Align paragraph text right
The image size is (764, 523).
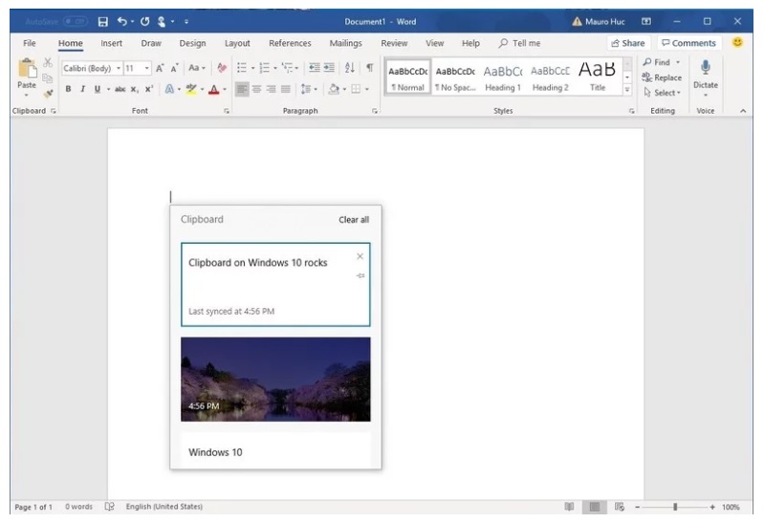click(271, 89)
